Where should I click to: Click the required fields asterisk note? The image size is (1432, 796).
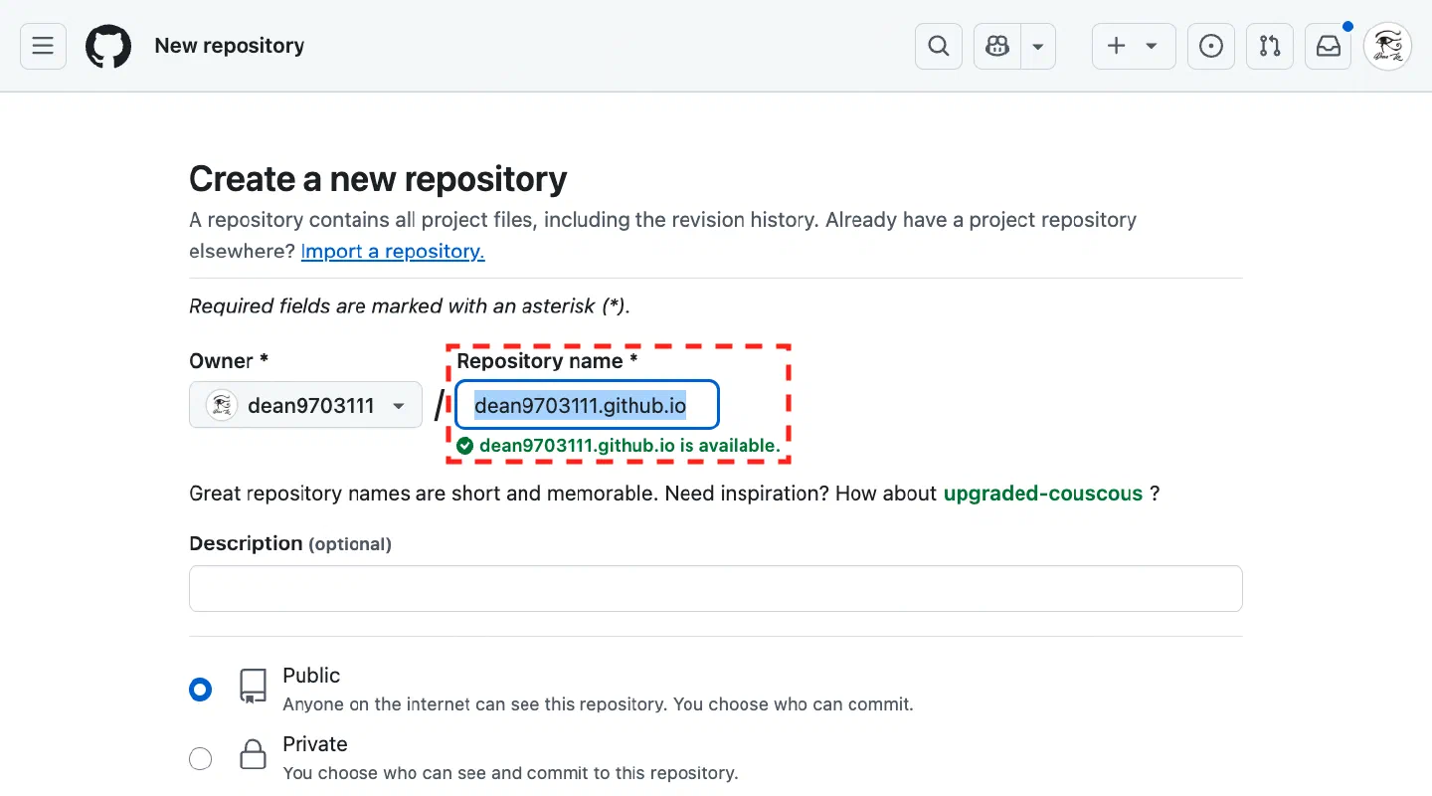(x=410, y=306)
